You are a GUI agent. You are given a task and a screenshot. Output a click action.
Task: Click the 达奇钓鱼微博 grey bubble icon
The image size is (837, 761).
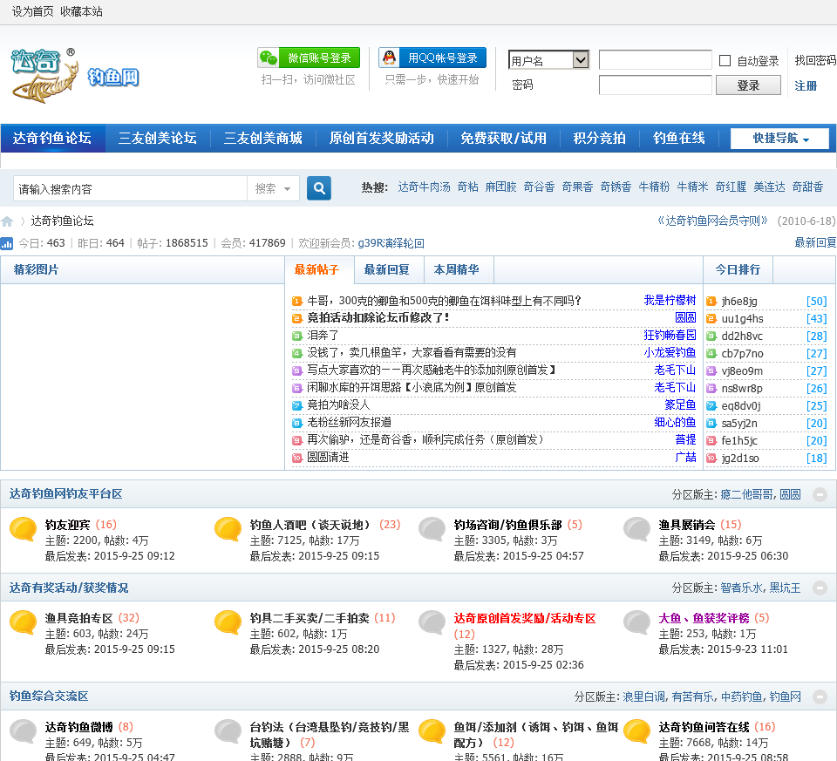[x=24, y=731]
